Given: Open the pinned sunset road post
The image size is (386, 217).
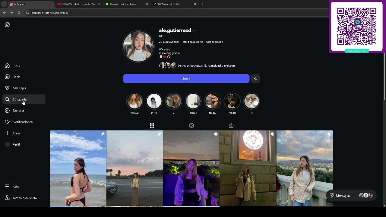Looking at the screenshot, I should [x=135, y=168].
